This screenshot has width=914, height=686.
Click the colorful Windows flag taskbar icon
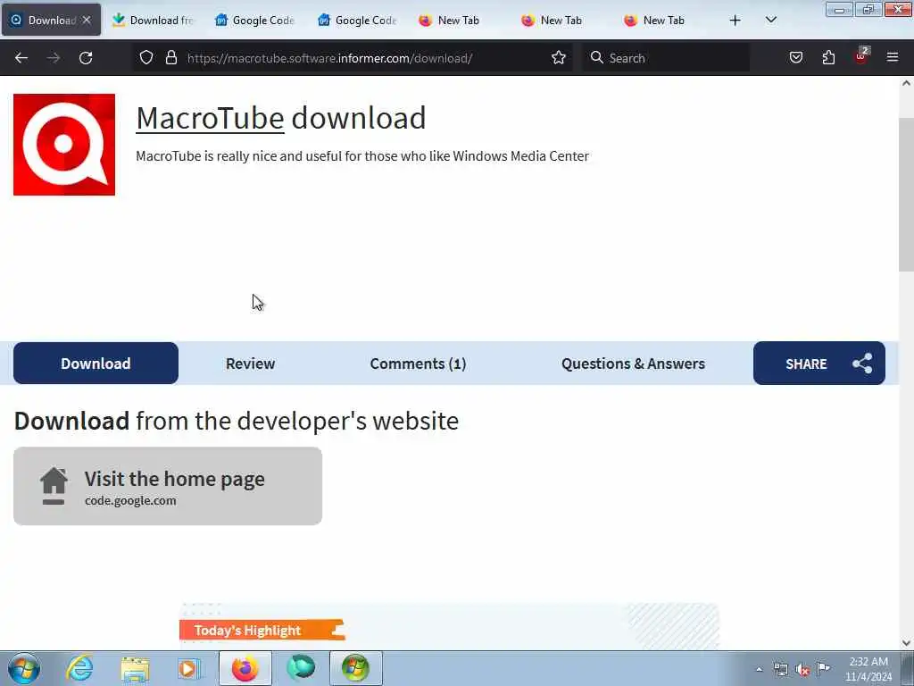coord(356,668)
